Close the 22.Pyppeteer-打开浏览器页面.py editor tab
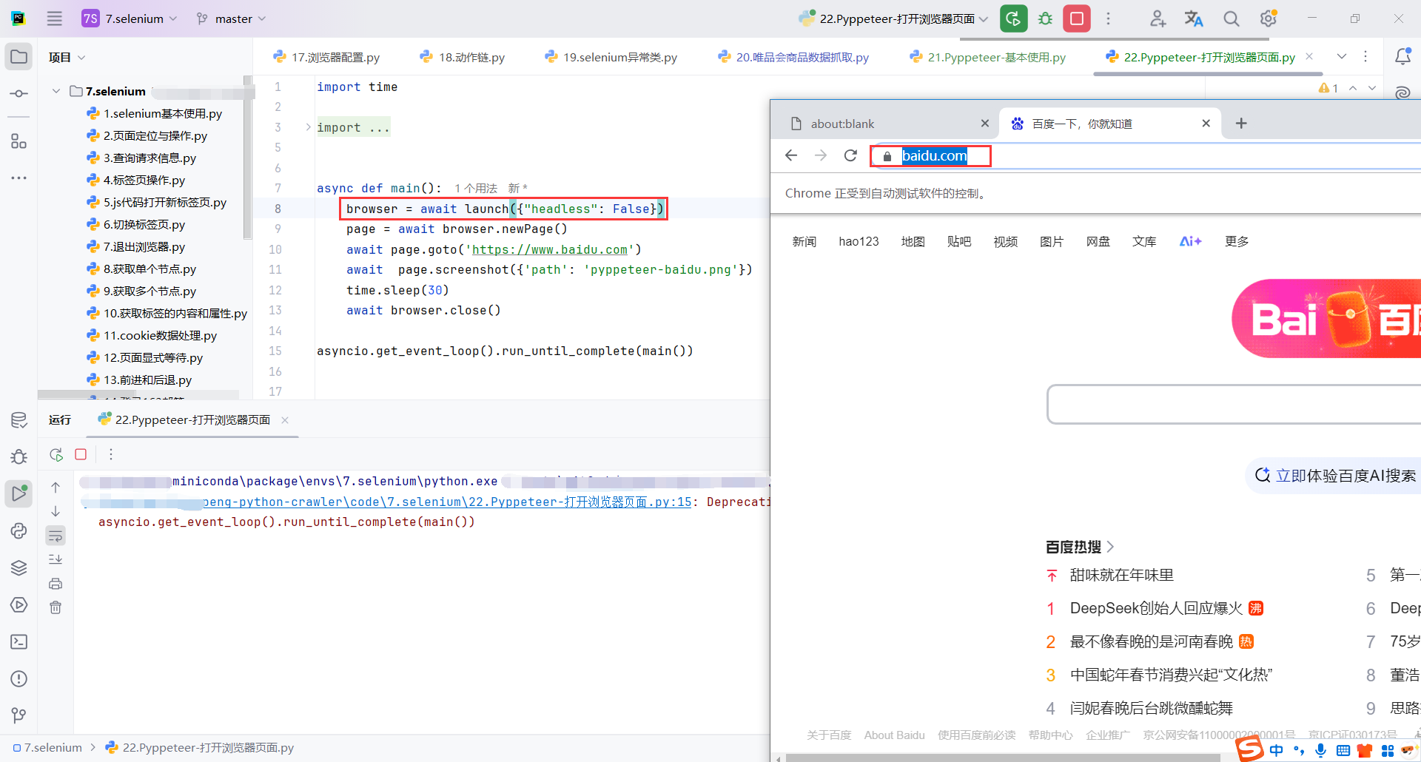 coord(1309,56)
